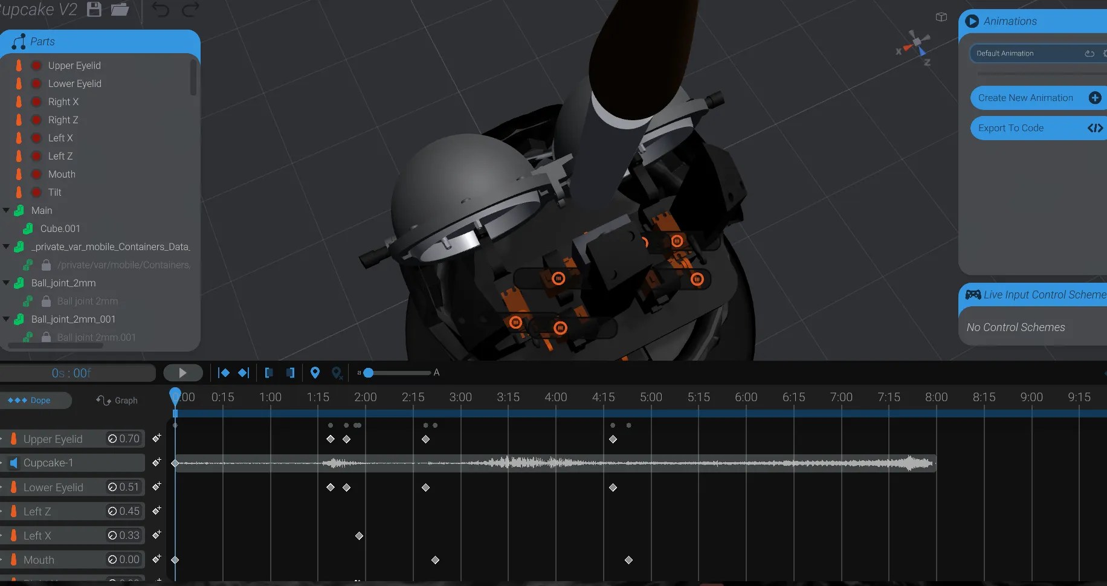Toggle the red dot for Left X
1107x586 pixels.
[x=36, y=138]
